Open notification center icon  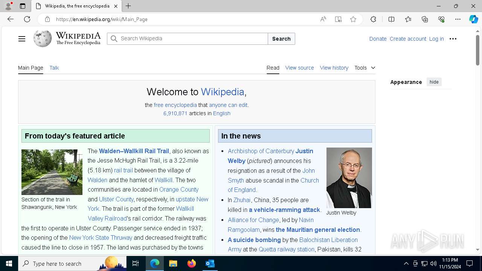470,263
